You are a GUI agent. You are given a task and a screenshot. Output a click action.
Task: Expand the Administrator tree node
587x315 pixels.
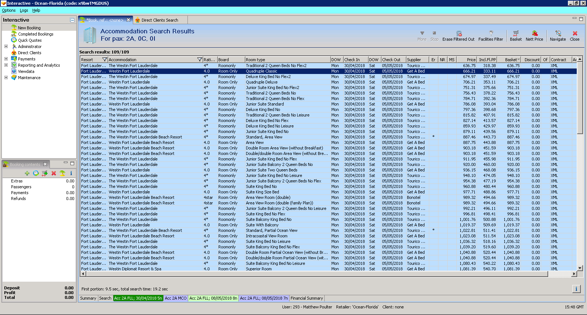[x=6, y=47]
